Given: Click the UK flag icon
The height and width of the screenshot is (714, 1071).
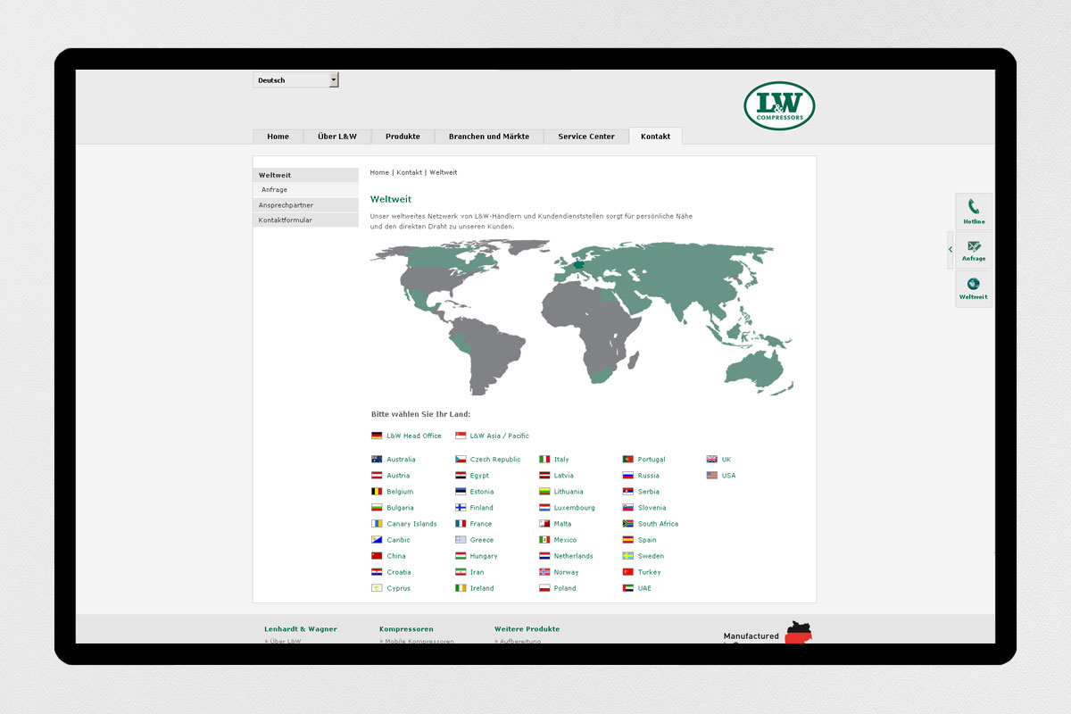Looking at the screenshot, I should tap(712, 460).
